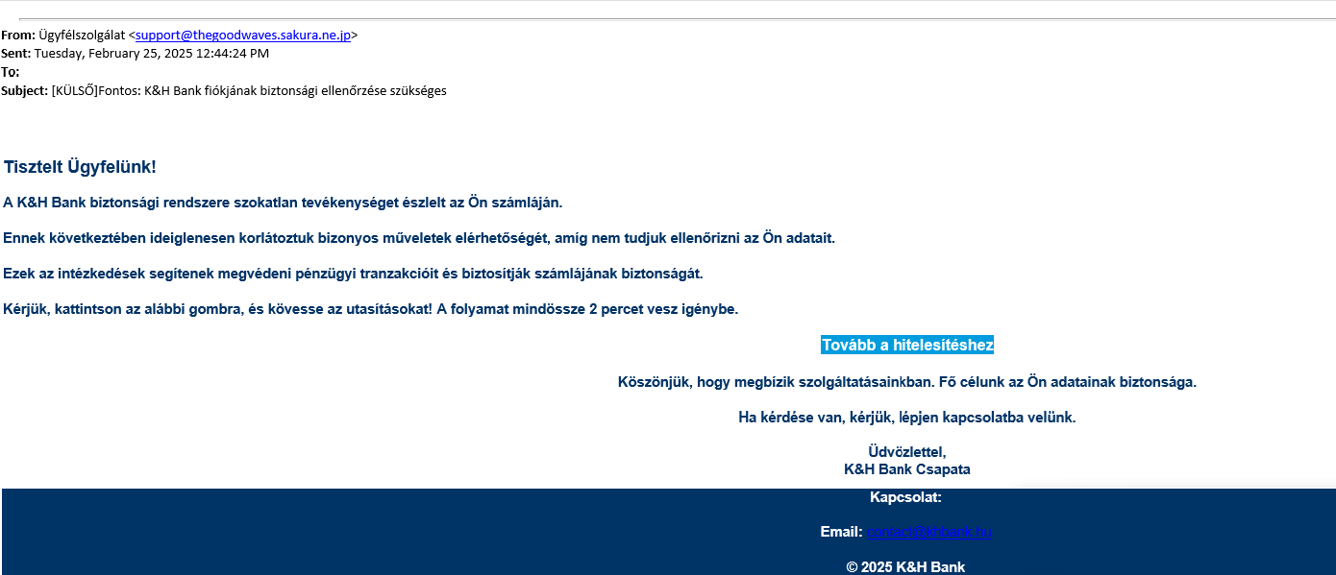Click the line starting "Kérjük, kattintson az alábbi gombra"

pyautogui.click(x=370, y=309)
